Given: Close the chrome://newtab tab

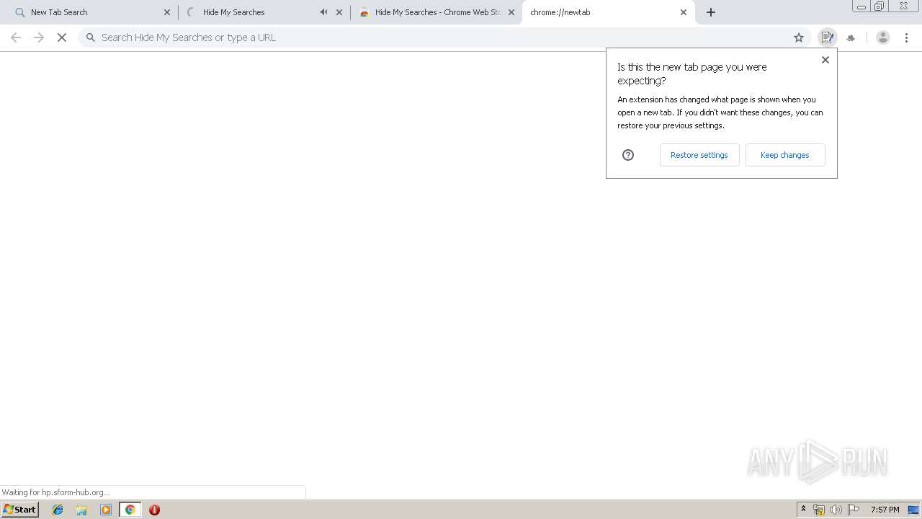Looking at the screenshot, I should pos(684,12).
